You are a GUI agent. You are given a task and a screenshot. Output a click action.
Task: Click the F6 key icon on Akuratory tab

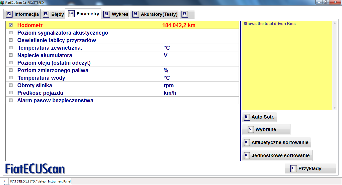[x=135, y=14]
